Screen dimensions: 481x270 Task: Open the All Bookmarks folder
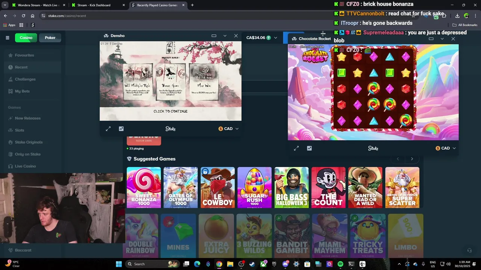[465, 25]
